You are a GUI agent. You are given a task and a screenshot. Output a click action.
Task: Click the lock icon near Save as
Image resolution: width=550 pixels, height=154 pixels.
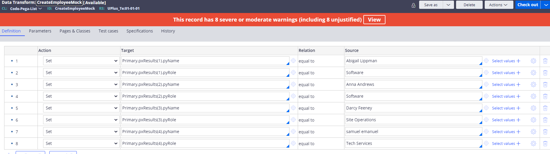pos(414,5)
